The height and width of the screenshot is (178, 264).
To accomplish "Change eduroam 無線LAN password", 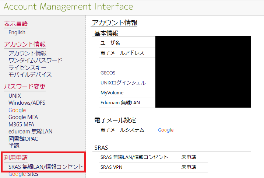I will [x=31, y=131].
